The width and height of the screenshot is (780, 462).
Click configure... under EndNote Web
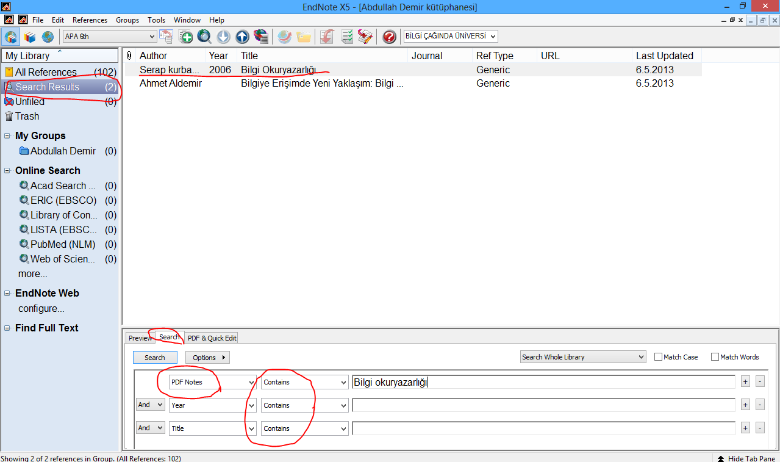click(x=41, y=309)
